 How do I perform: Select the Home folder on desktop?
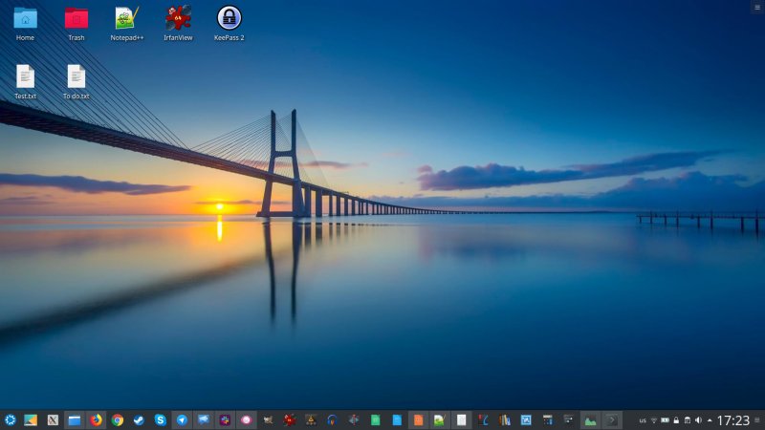[25, 19]
